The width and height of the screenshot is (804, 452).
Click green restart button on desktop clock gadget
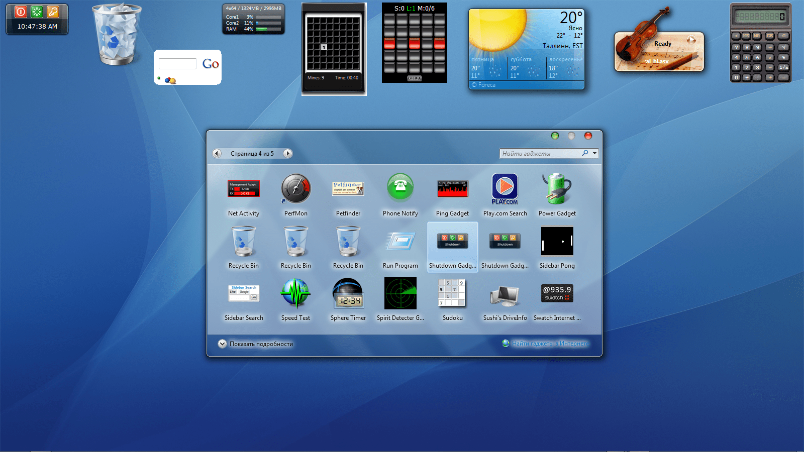tap(37, 12)
